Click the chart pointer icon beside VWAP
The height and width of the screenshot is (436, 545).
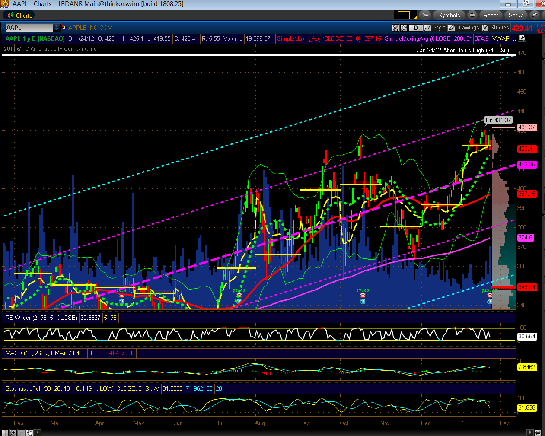point(522,38)
